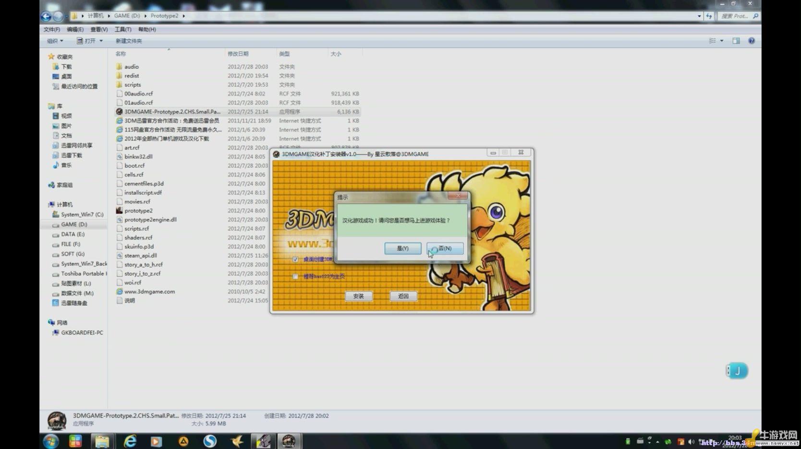801x449 pixels.
Task: Select the 3DMGAME-Prototype.2.CHS.Small.Pa... application
Action: [172, 112]
